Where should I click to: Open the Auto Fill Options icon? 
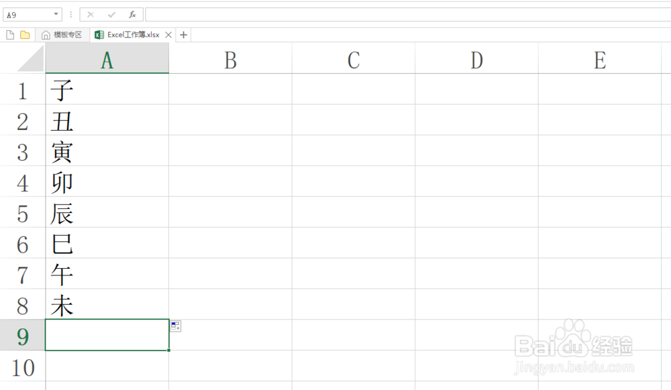[x=175, y=326]
